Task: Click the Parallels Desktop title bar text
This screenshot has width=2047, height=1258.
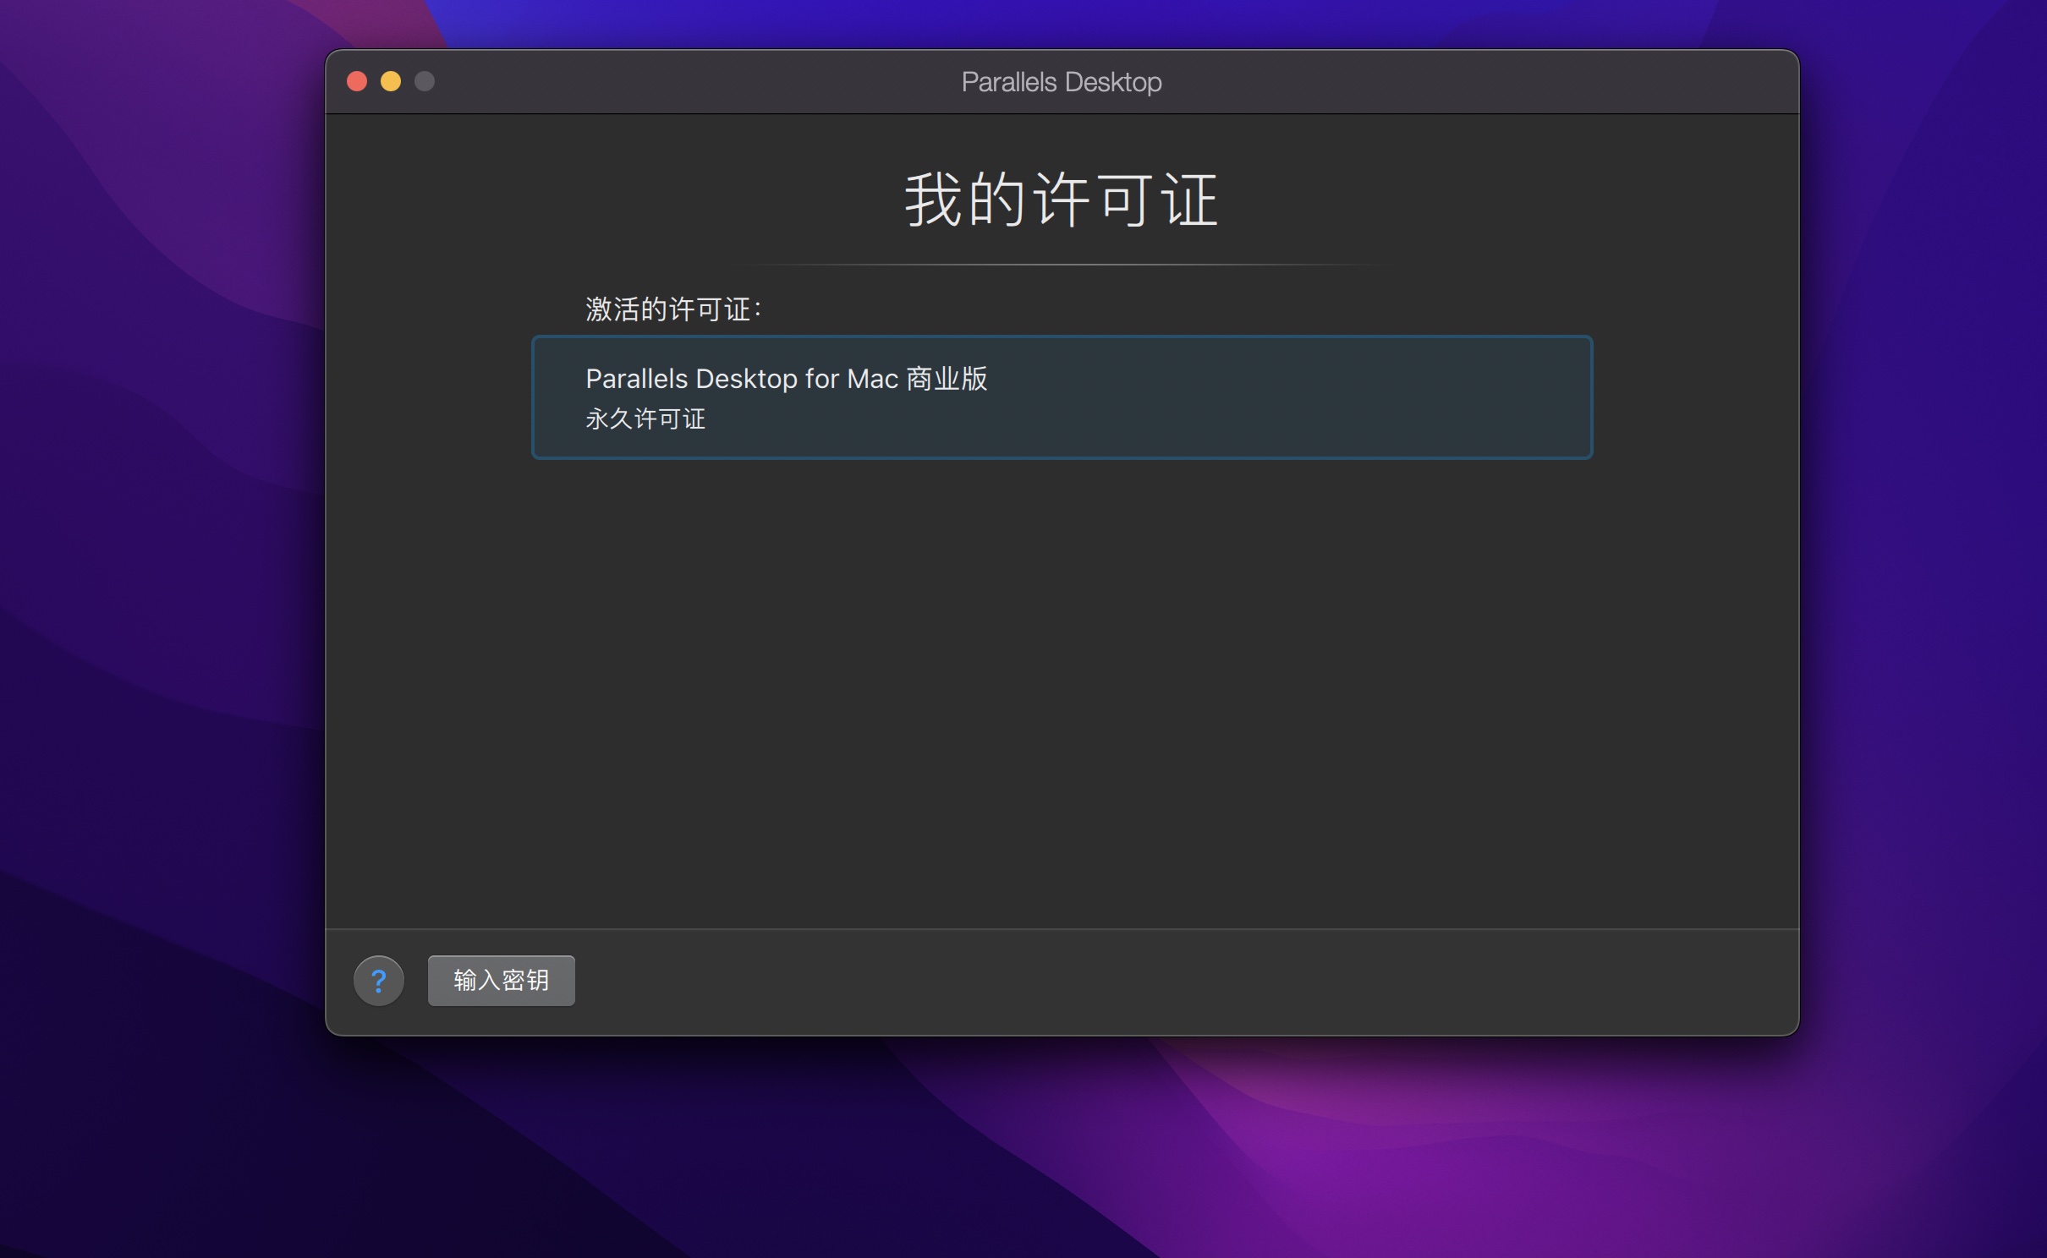Action: tap(1062, 82)
